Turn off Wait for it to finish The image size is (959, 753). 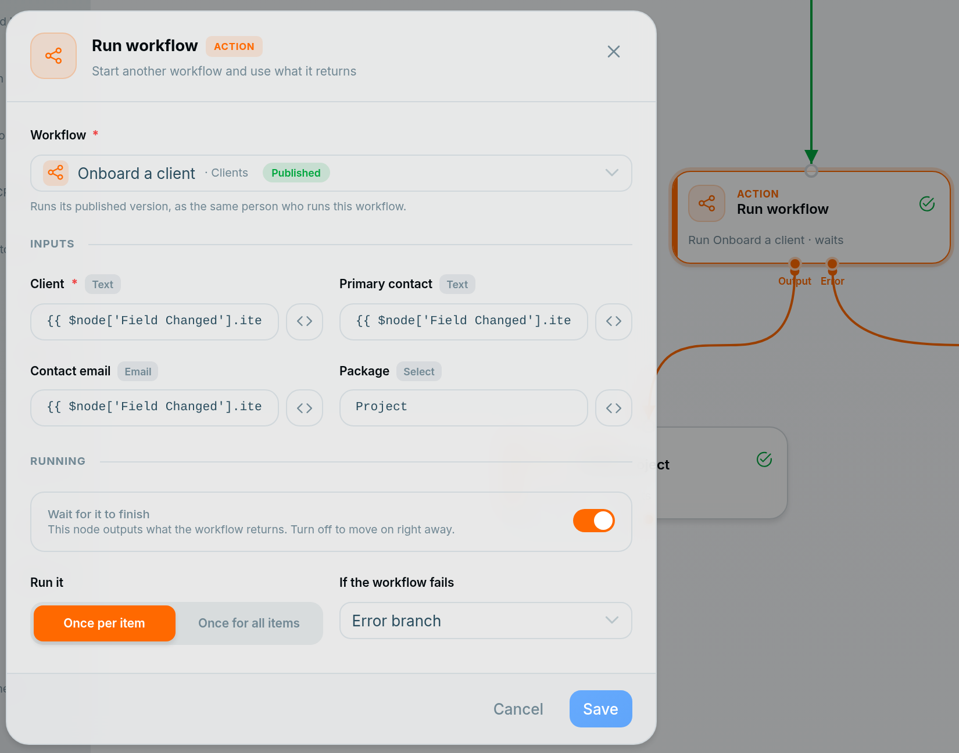[593, 521]
